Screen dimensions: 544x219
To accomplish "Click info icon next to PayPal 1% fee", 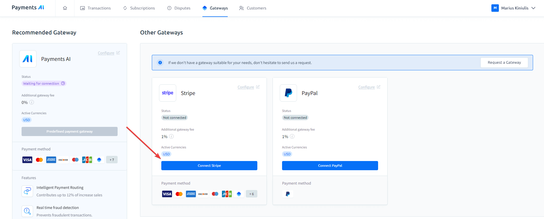I will point(292,136).
